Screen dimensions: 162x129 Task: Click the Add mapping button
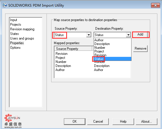[x=140, y=34]
